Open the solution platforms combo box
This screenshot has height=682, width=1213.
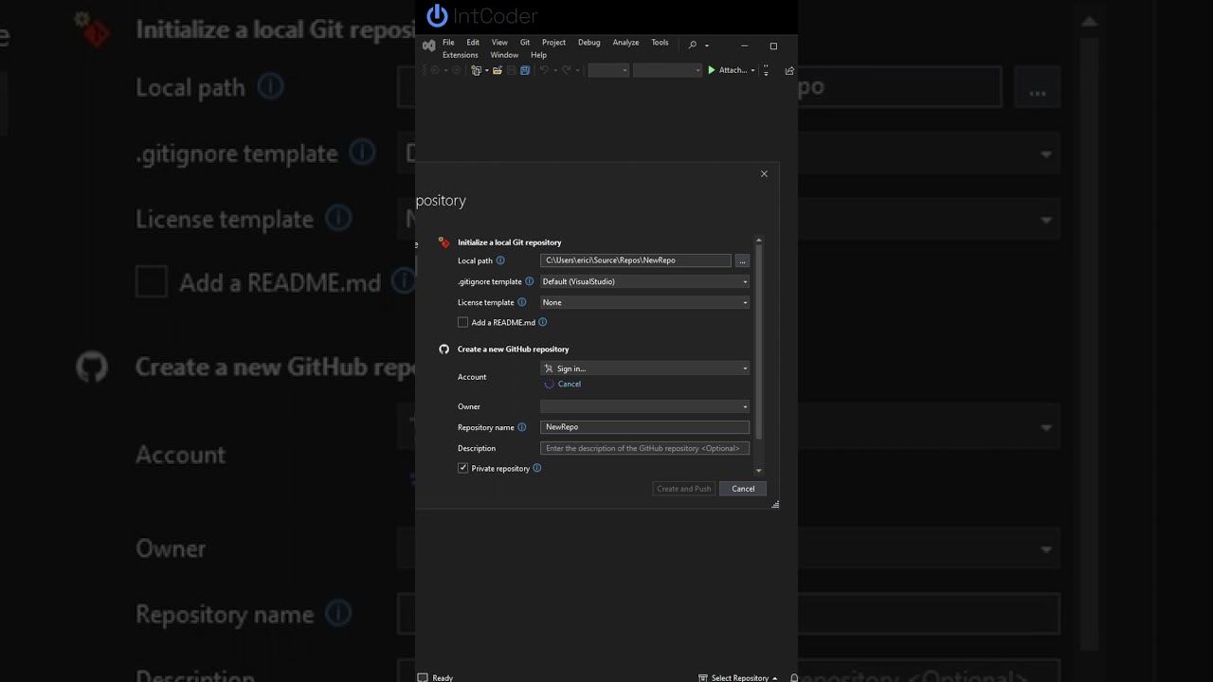click(667, 70)
